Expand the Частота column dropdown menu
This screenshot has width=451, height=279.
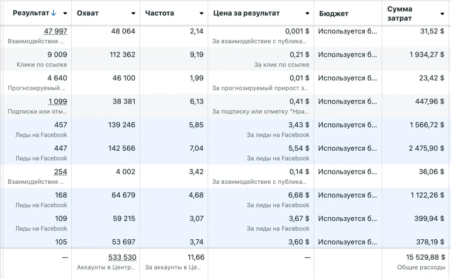tap(202, 13)
